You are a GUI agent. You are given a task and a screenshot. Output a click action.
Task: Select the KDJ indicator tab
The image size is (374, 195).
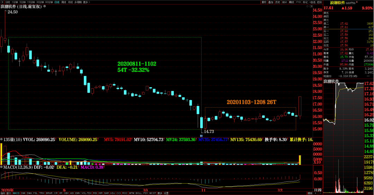click(113, 193)
